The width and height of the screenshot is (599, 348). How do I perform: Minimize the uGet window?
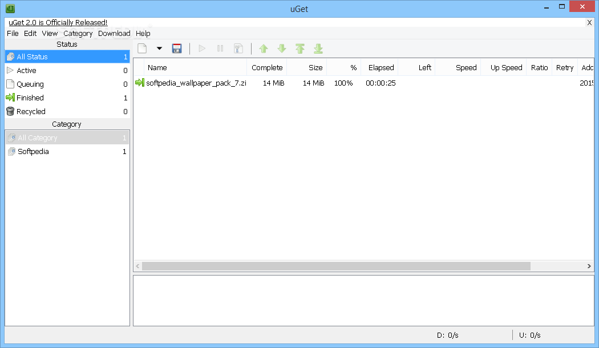click(x=547, y=7)
